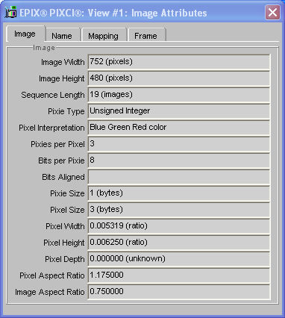Click the Pixel Height field 0.006250 (ratio)

click(179, 243)
